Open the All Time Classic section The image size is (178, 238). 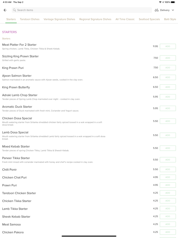pyautogui.click(x=125, y=19)
